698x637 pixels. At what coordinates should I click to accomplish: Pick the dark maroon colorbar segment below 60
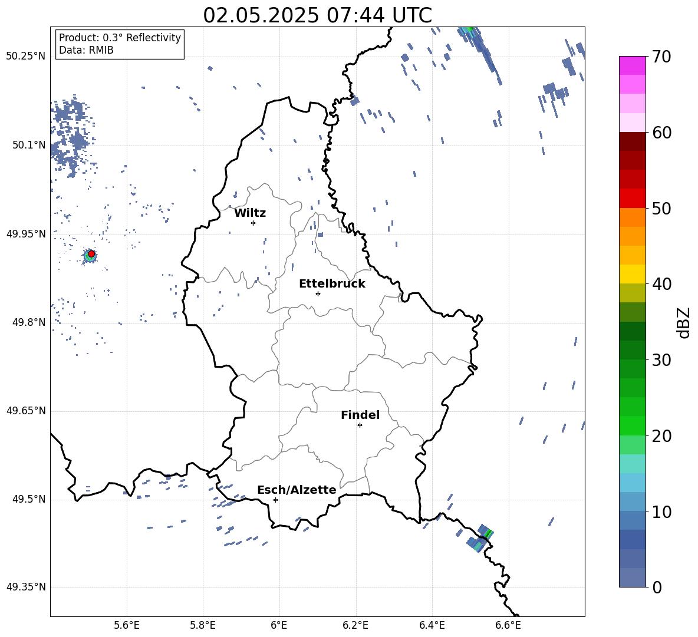pyautogui.click(x=633, y=141)
